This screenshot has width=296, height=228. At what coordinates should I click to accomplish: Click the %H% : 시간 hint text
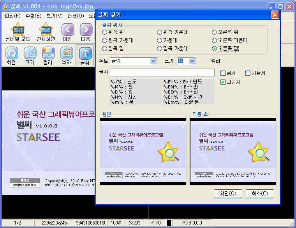(x=123, y=97)
